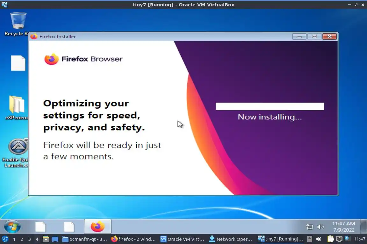Screen dimensions: 367x244
Task: Click first blank pinned item on Windows taskbar
Action: (40, 227)
